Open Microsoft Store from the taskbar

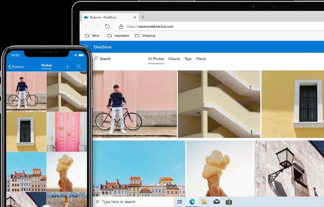(229, 201)
